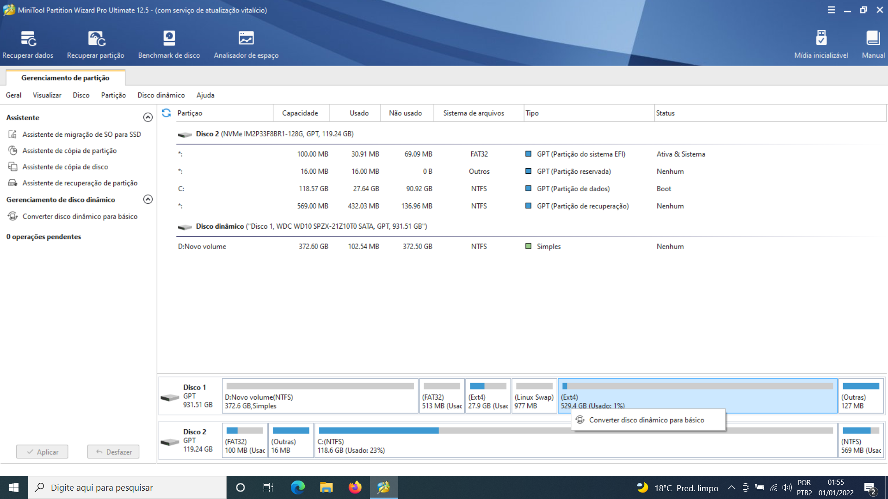Click the Aplicar button
This screenshot has width=888, height=499.
point(42,452)
